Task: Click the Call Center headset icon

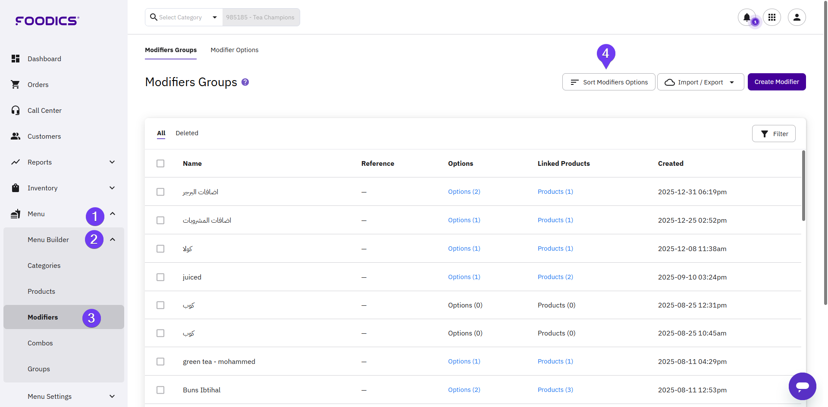Action: pos(16,110)
